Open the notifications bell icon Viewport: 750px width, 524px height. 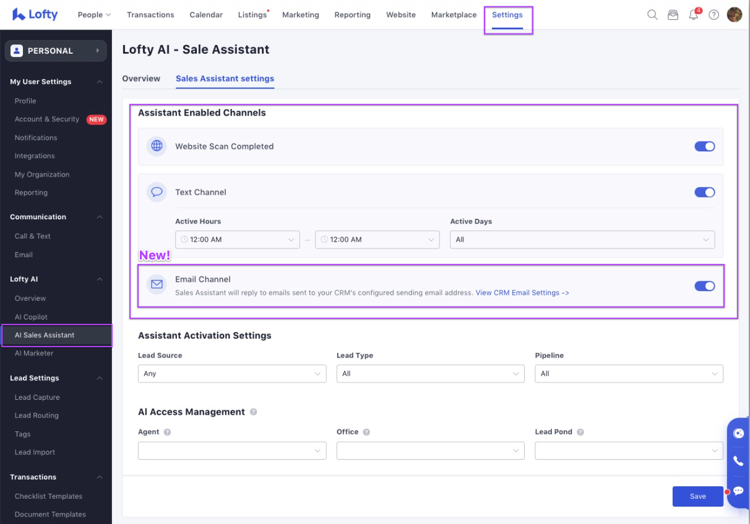694,15
